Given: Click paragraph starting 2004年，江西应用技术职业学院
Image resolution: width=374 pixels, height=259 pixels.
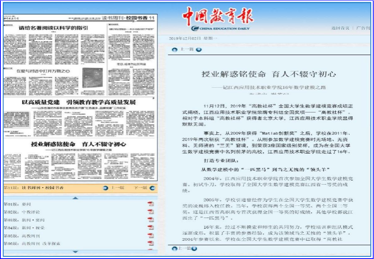Looking at the screenshot, I should (x=268, y=185).
